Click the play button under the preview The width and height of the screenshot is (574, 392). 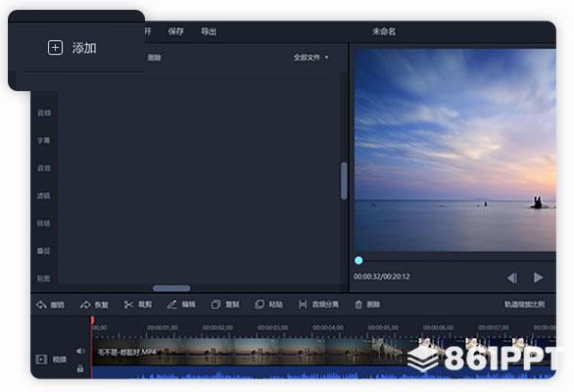coord(538,277)
